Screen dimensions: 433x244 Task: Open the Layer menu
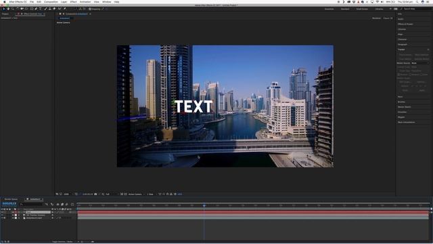point(64,1)
